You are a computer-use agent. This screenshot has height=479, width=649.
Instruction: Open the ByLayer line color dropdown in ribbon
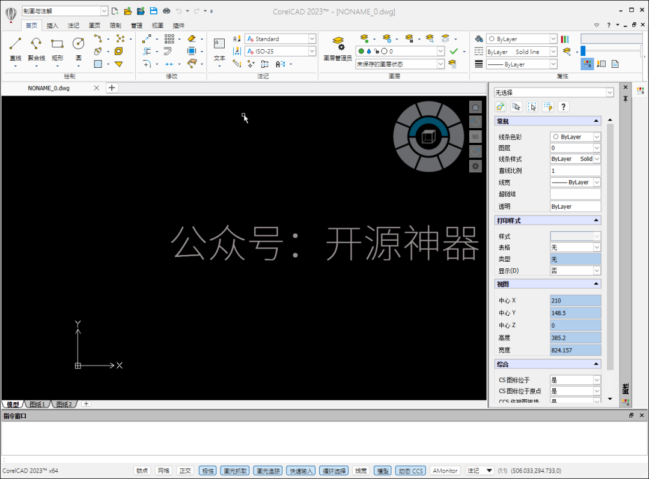coord(522,39)
